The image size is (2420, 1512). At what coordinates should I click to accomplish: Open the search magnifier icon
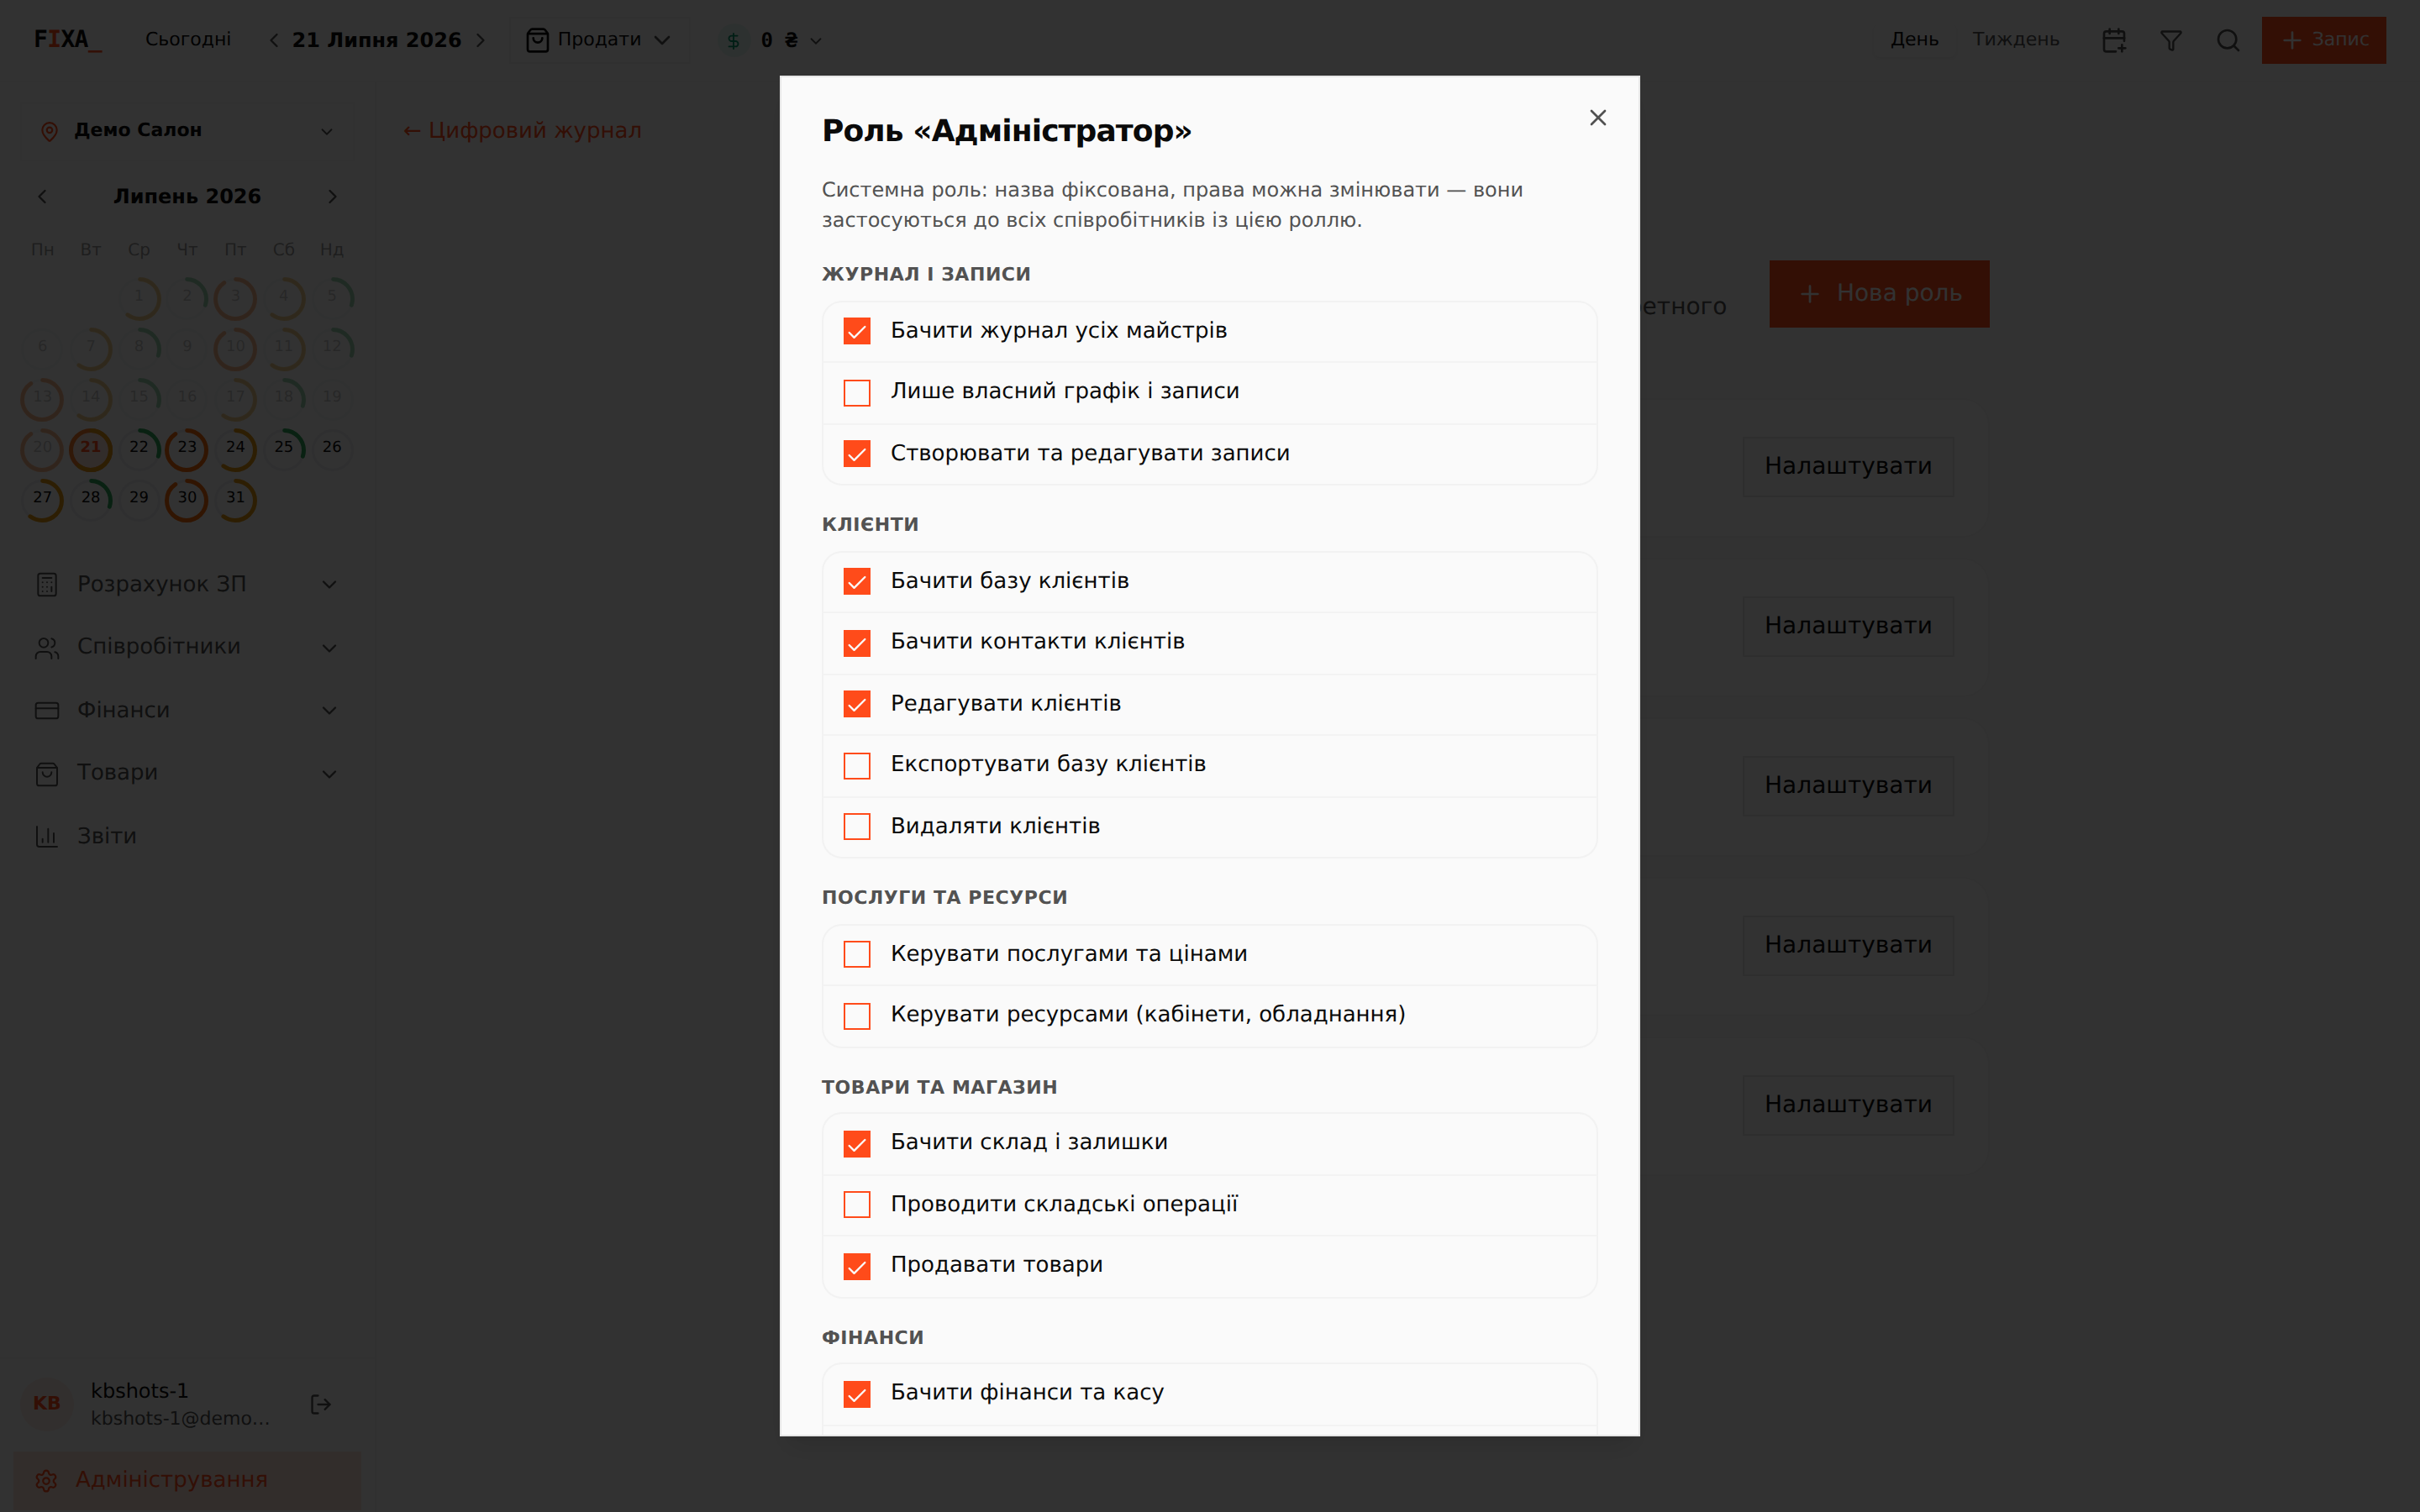[x=2228, y=40]
